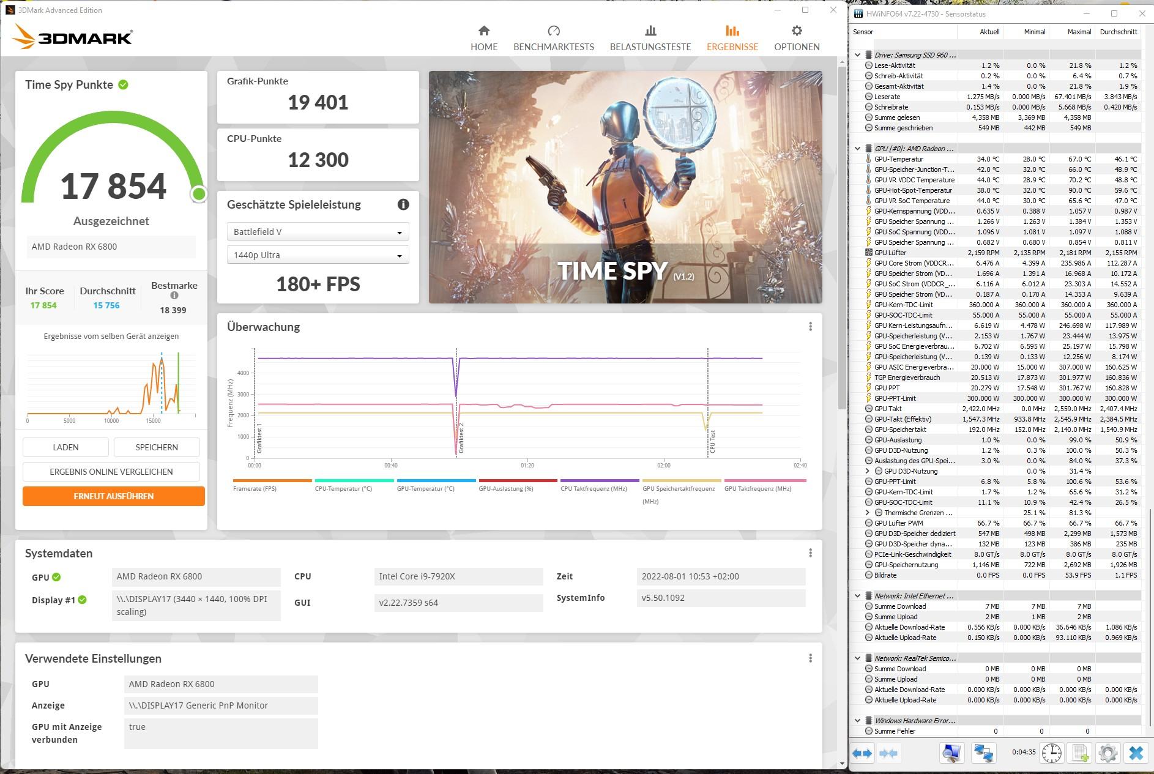The width and height of the screenshot is (1154, 774).
Task: Click the LADEN button
Action: [x=65, y=447]
